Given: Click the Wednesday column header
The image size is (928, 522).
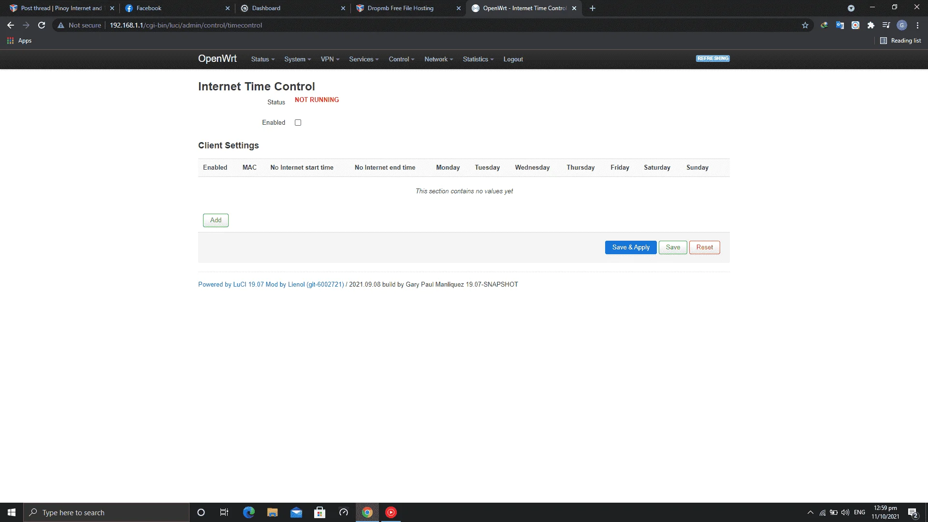Looking at the screenshot, I should [532, 167].
